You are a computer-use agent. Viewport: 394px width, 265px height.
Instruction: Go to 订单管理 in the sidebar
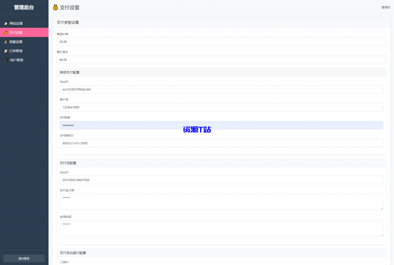pos(16,51)
